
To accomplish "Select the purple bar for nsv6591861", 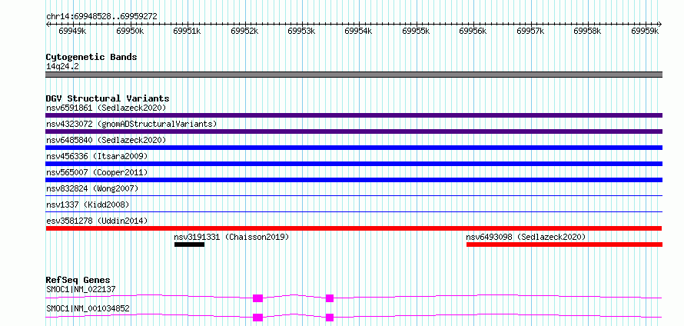I will tap(354, 115).
